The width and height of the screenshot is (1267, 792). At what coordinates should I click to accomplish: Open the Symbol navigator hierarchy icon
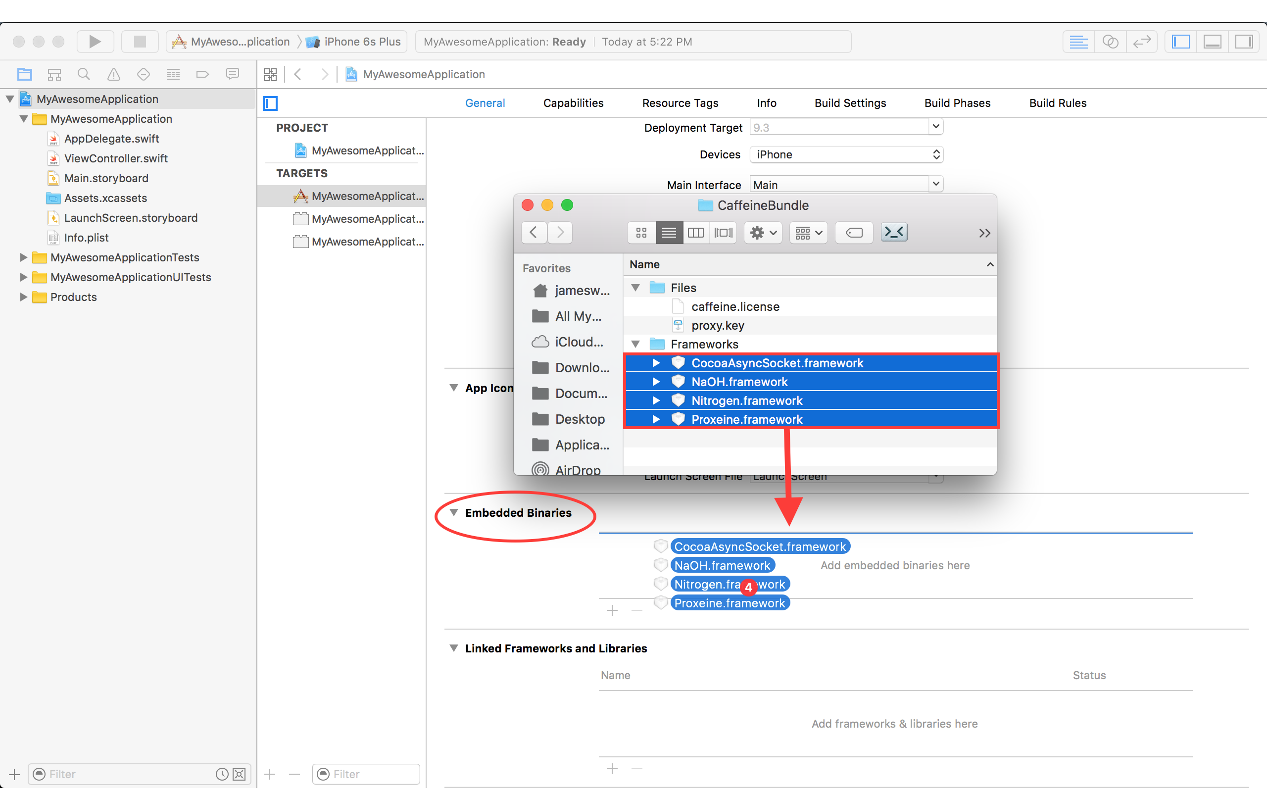[x=54, y=74]
